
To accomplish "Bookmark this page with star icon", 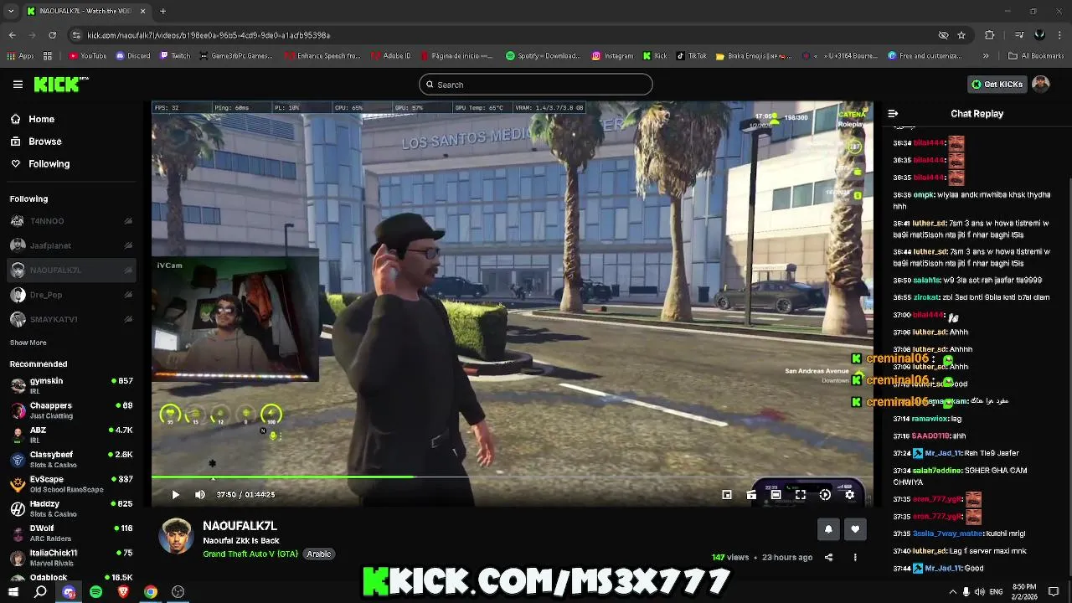I will tap(961, 35).
